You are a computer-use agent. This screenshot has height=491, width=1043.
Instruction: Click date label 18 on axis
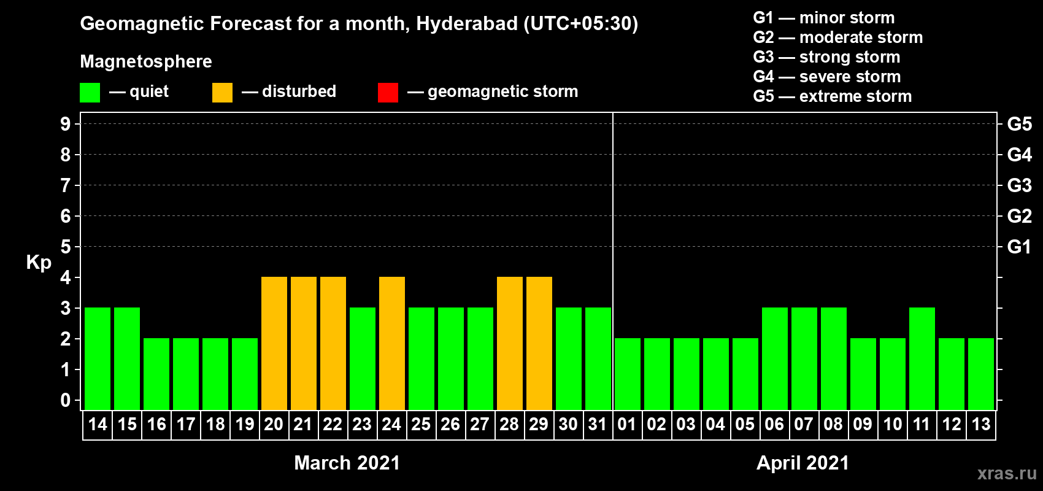tap(215, 424)
